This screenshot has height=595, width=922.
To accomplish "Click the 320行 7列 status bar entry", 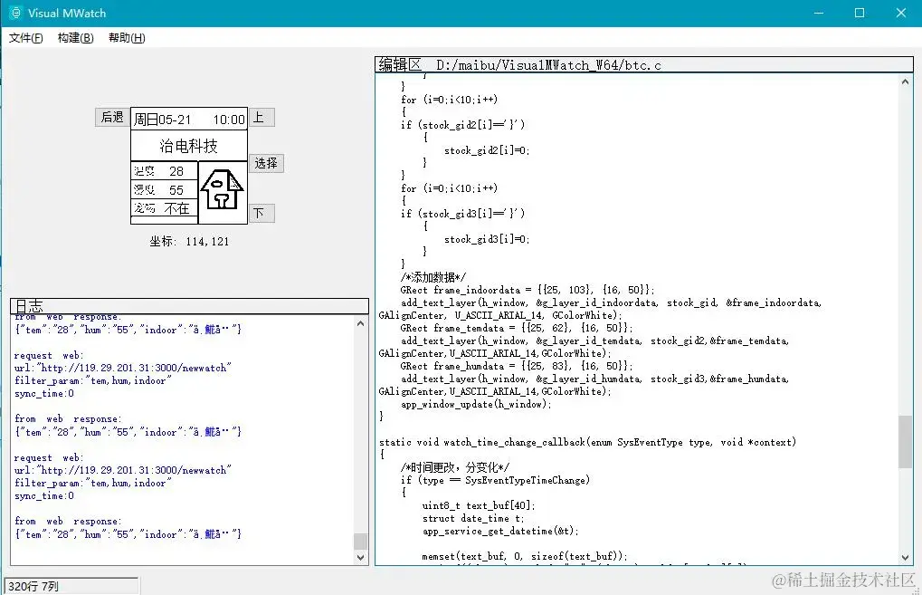I will point(71,586).
